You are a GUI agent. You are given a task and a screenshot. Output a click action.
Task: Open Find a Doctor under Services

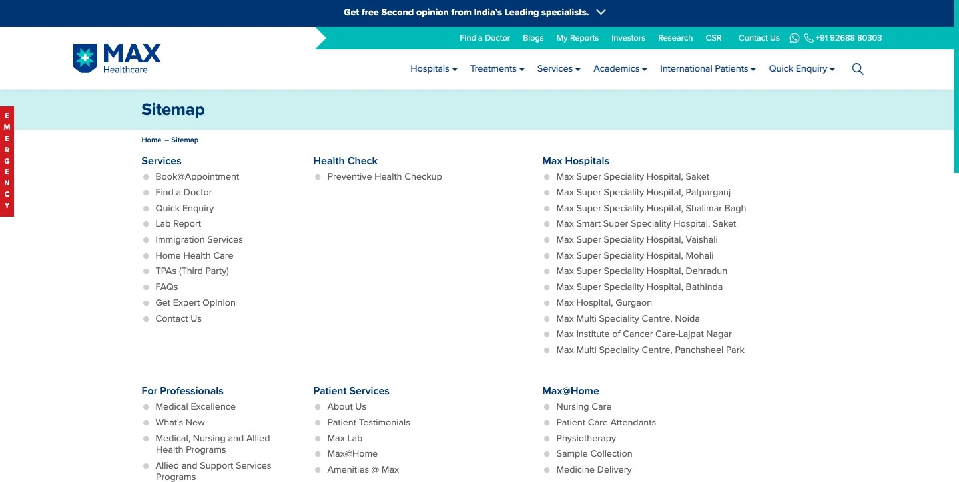pos(184,193)
